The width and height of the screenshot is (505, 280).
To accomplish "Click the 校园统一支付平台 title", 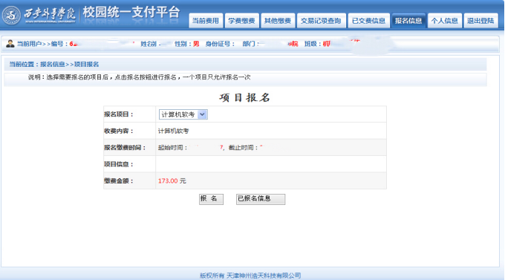I will click(x=131, y=13).
